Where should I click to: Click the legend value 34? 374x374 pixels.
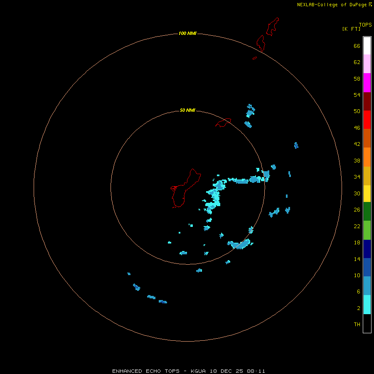click(357, 177)
